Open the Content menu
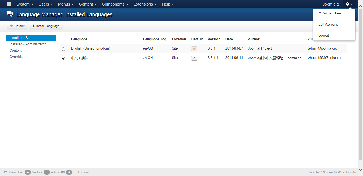 88,4
